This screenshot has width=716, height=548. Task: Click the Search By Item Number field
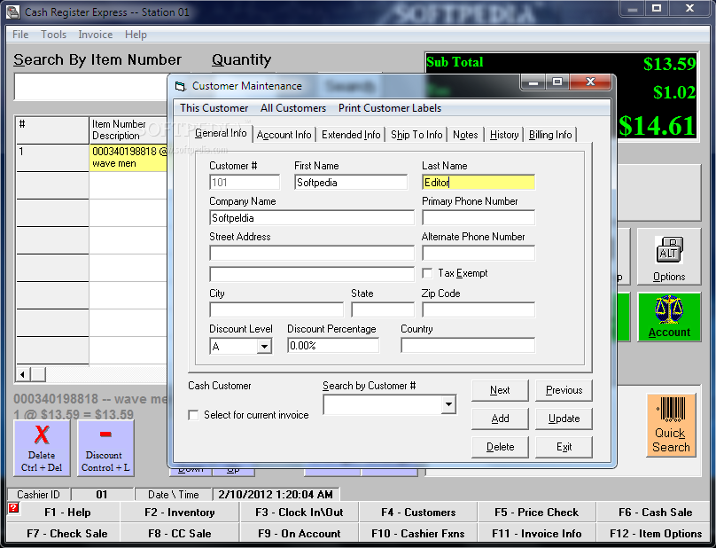(x=91, y=87)
